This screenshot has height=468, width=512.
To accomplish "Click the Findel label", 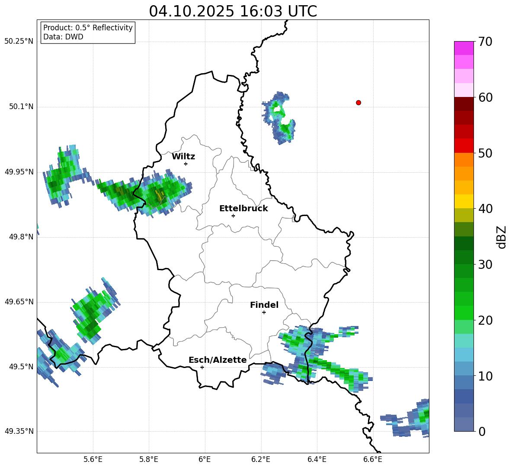I will tap(264, 305).
